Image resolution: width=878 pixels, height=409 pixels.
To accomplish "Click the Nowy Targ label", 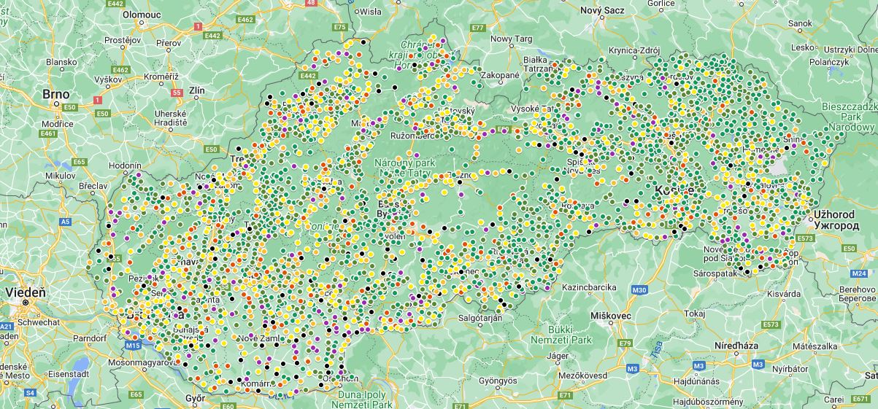I will (x=512, y=39).
